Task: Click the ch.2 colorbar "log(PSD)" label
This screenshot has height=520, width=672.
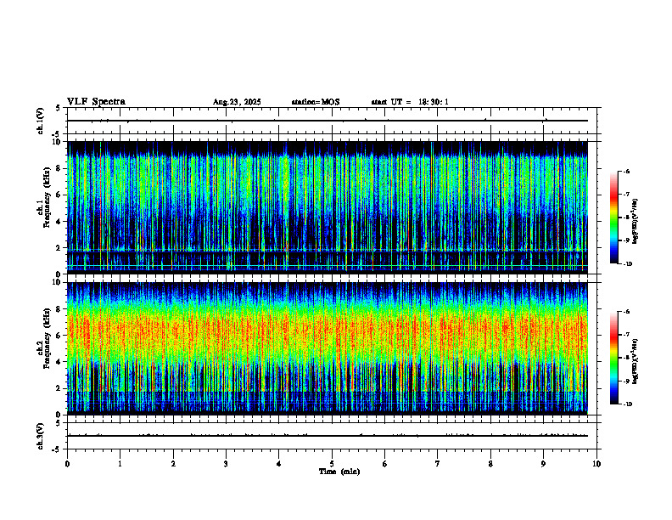Action: click(636, 361)
